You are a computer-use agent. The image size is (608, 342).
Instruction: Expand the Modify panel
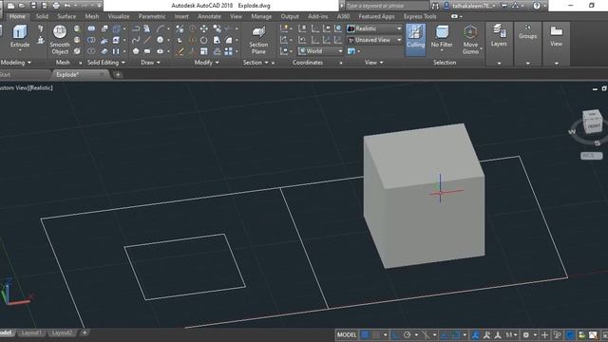pyautogui.click(x=206, y=63)
